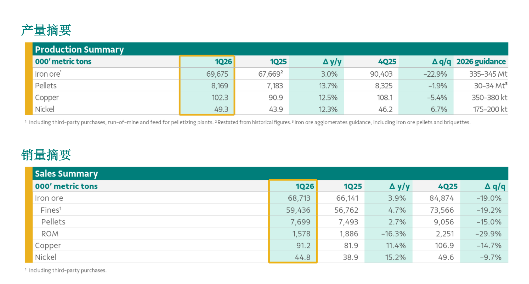529x284 pixels.
Task: Click the 产量摘要 heading
Action: [x=46, y=30]
